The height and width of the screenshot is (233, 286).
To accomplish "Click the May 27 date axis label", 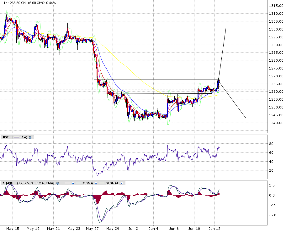I will point(92,229).
